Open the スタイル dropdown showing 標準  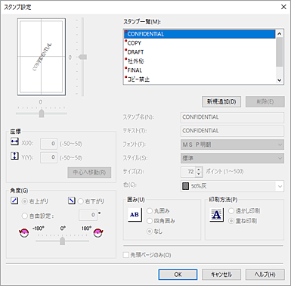(x=232, y=158)
